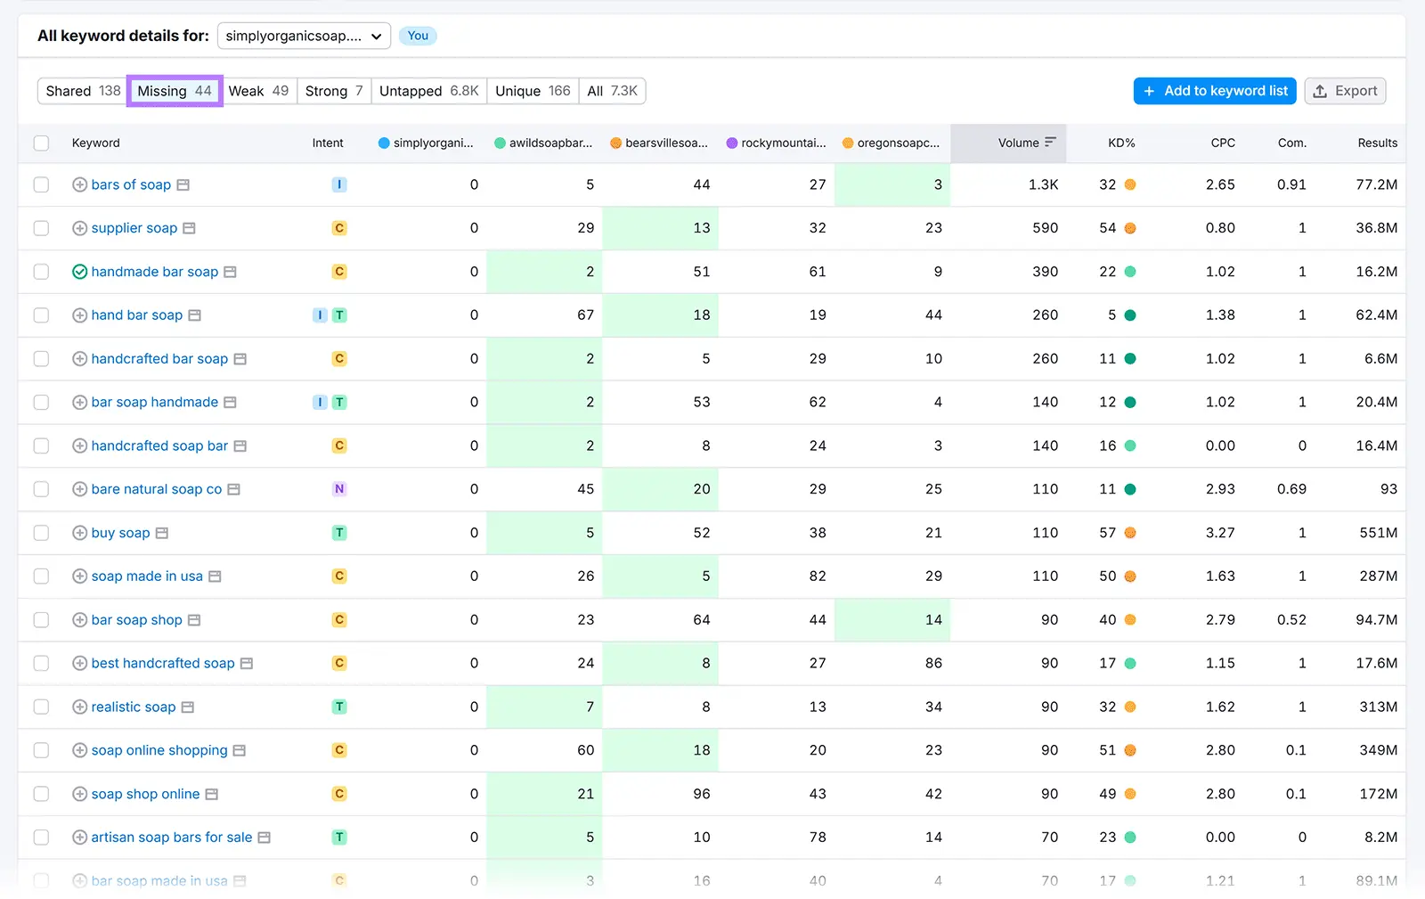Switch to the Untapped tab
The height and width of the screenshot is (899, 1425).
tap(427, 90)
